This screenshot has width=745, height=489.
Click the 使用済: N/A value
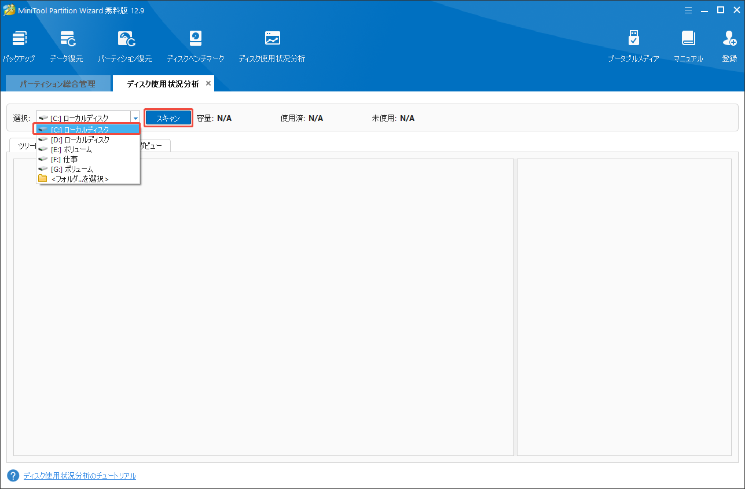pyautogui.click(x=315, y=118)
